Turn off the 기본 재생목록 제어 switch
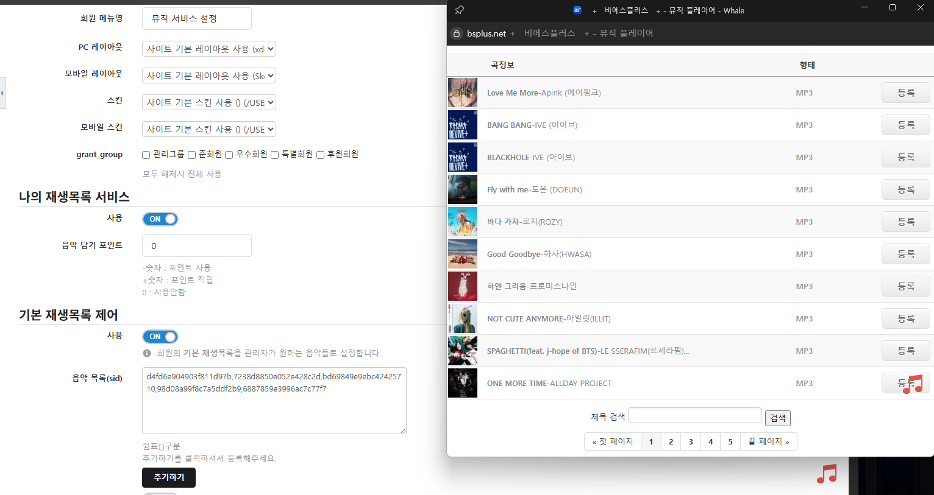This screenshot has height=495, width=934. (x=160, y=337)
